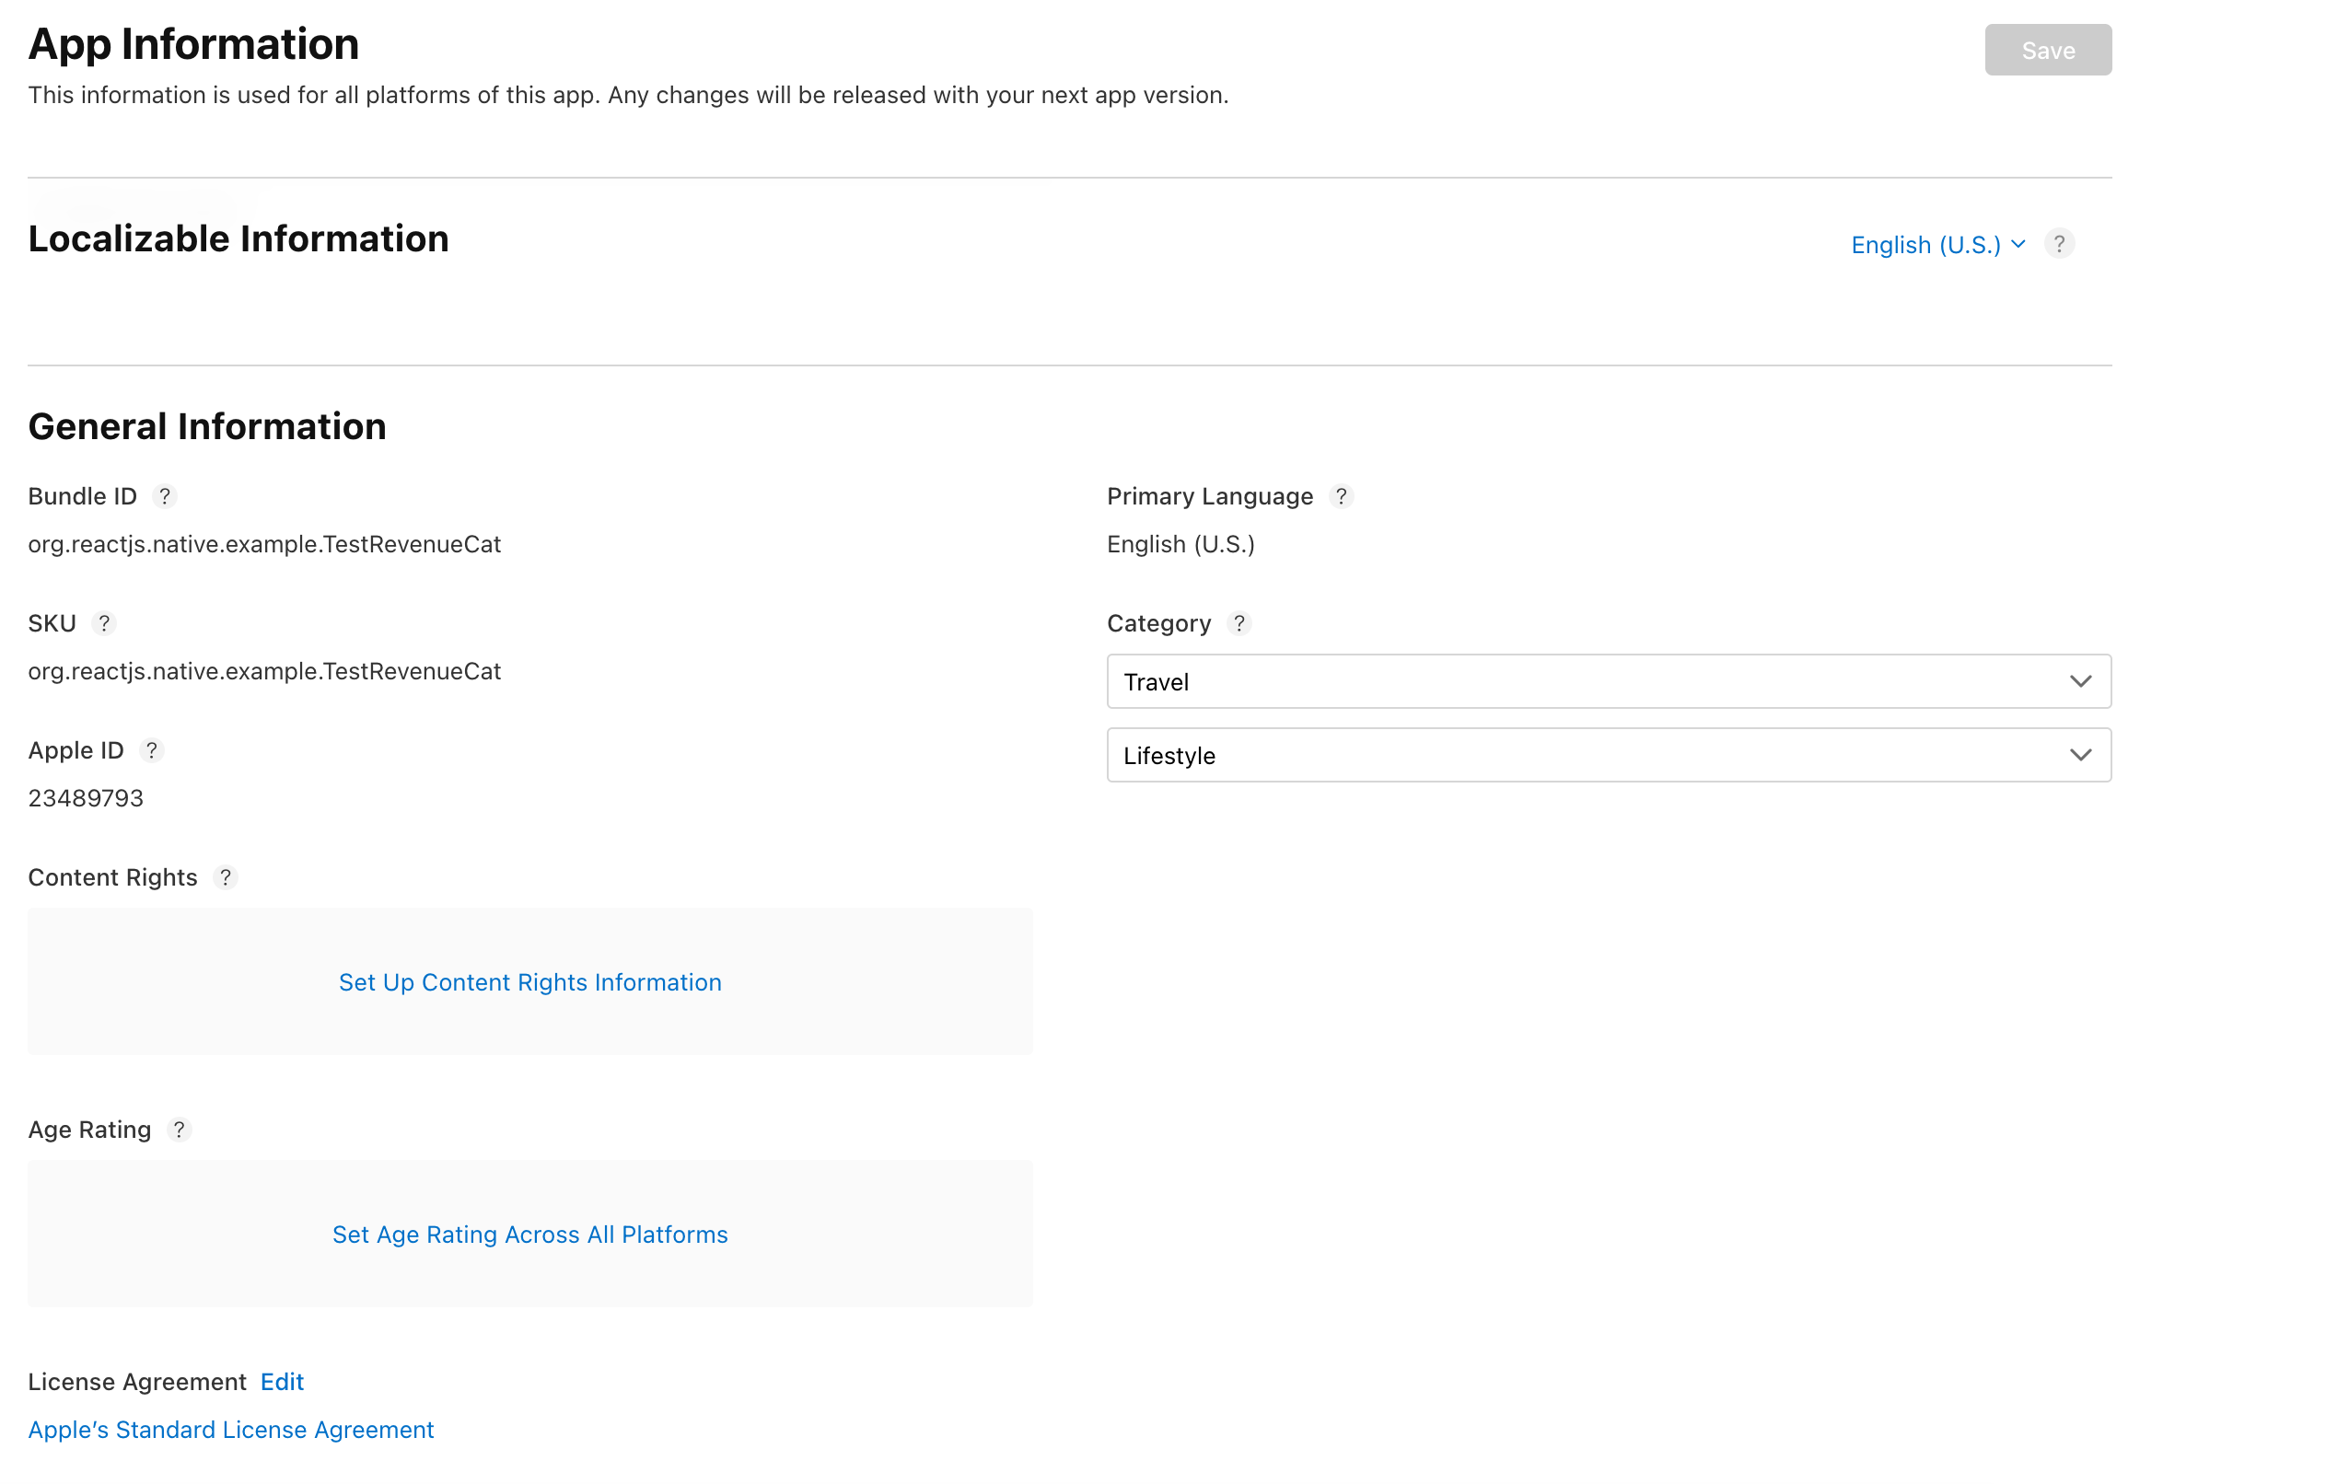This screenshot has width=2326, height=1484.
Task: Click the General Information heading
Action: (x=206, y=427)
